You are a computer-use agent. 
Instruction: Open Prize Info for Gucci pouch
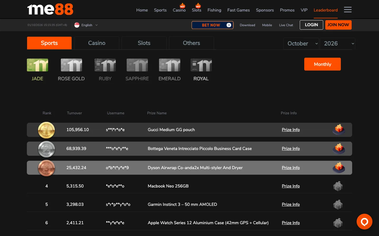pos(291,130)
